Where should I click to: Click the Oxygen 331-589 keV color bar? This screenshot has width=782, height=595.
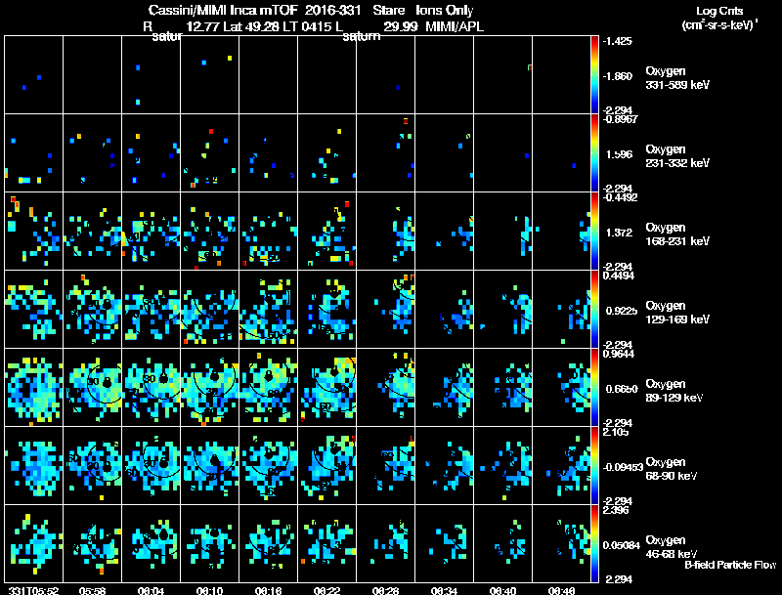[x=594, y=75]
